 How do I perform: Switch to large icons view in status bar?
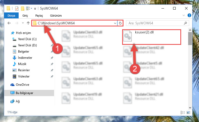188,112
